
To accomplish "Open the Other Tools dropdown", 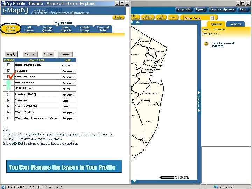I will point(212,18).
